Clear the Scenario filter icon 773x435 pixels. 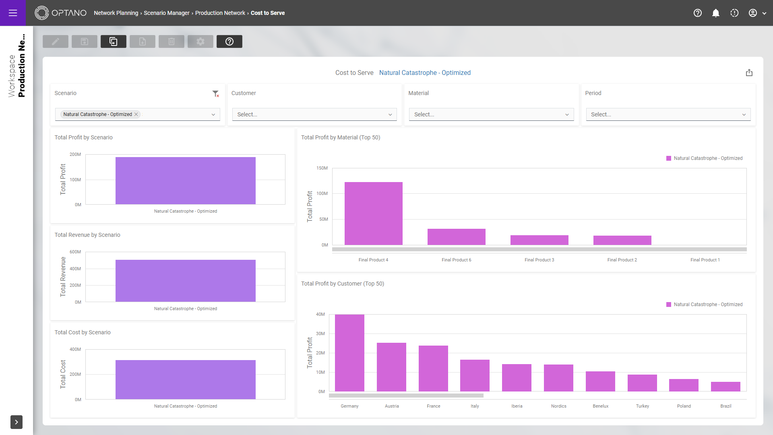click(x=216, y=93)
